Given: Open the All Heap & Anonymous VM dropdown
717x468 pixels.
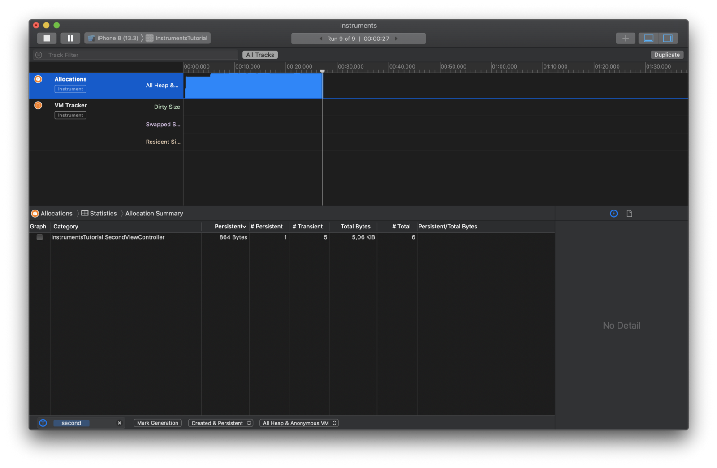Looking at the screenshot, I should [299, 423].
